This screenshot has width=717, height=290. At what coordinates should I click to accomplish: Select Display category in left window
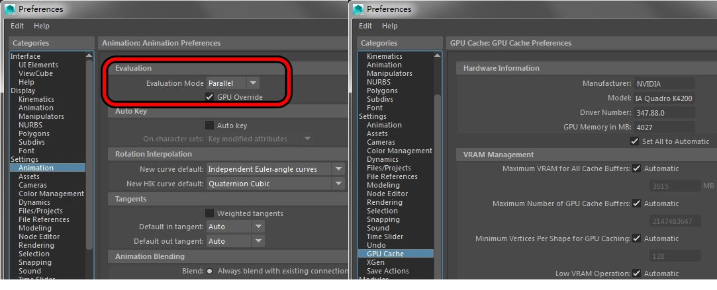[23, 91]
